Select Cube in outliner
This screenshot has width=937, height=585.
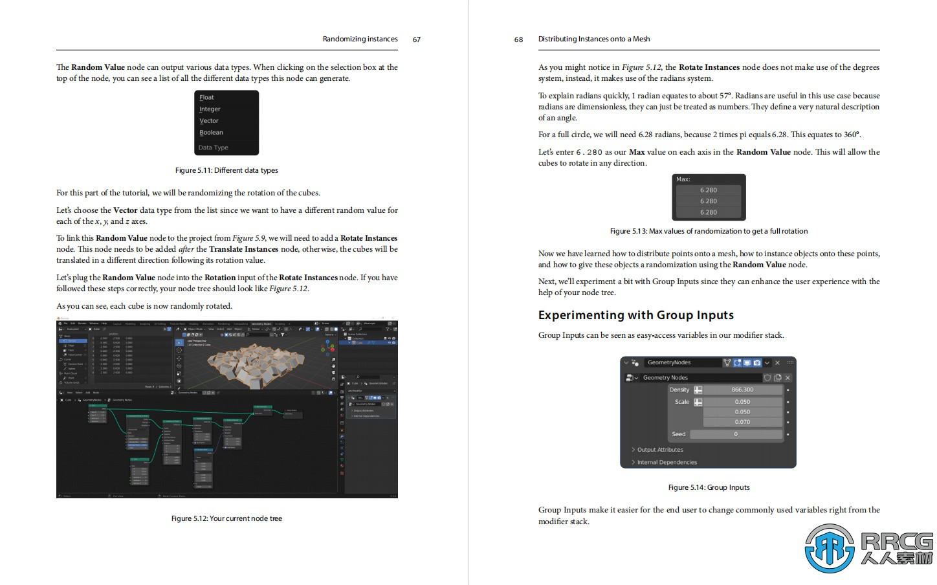tap(359, 342)
